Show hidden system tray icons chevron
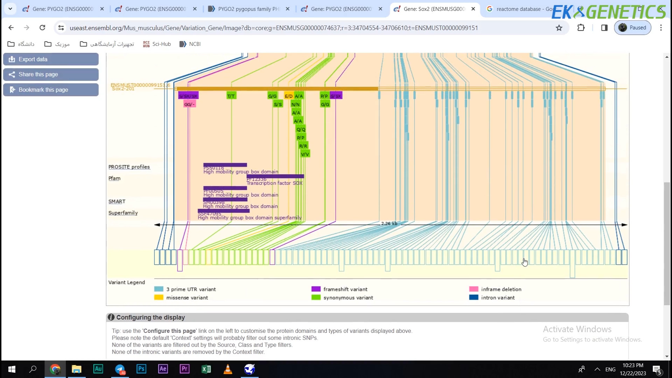The image size is (672, 378). point(597,369)
